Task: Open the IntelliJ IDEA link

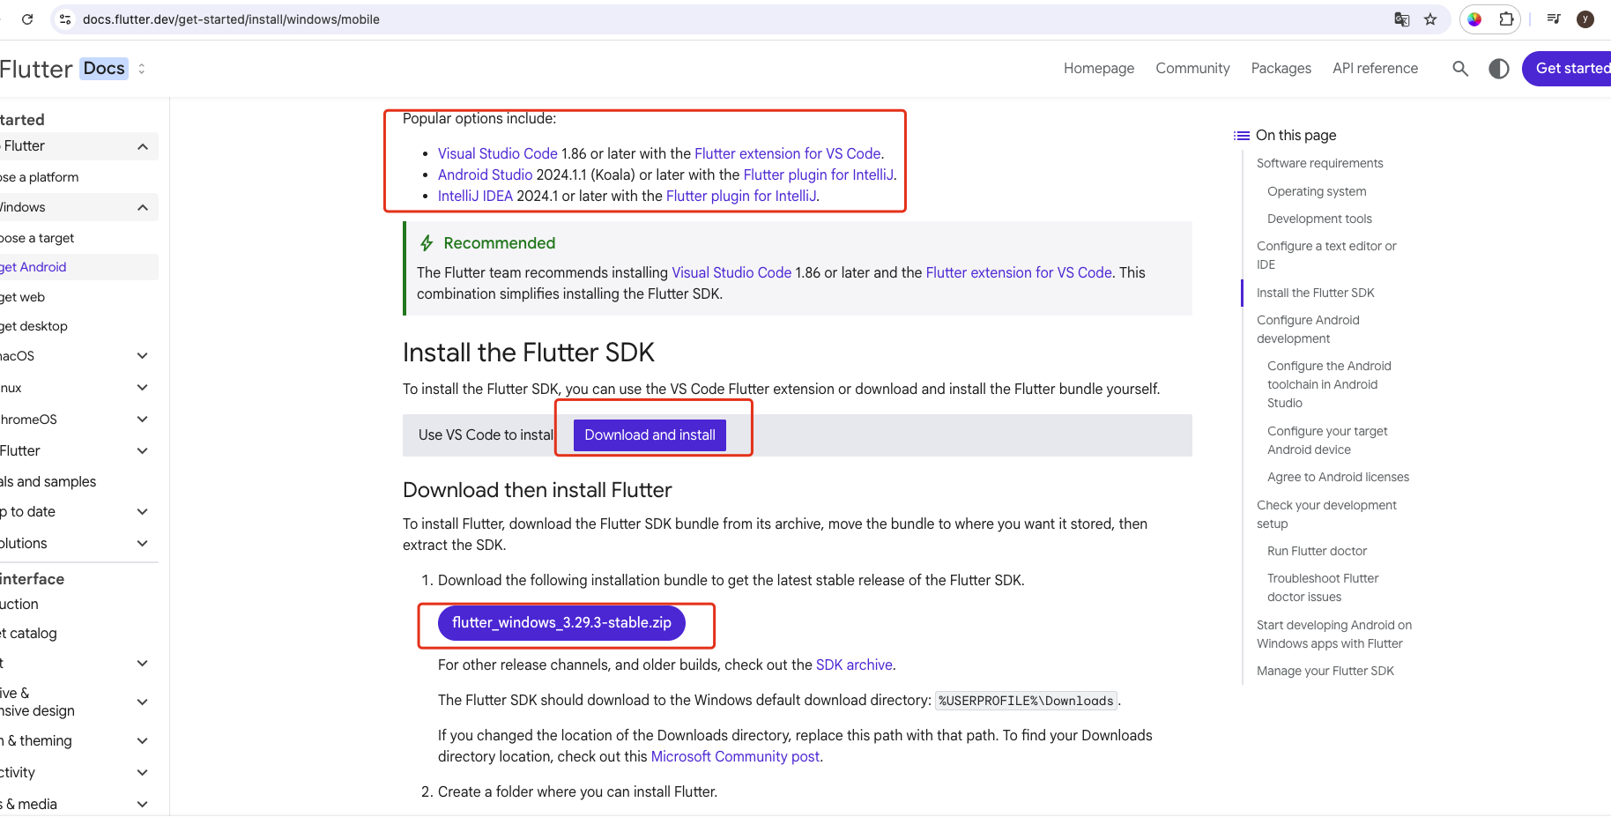Action: (x=475, y=196)
